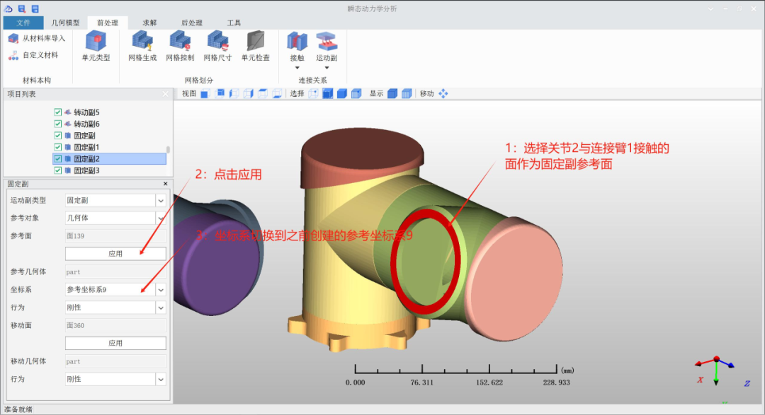This screenshot has height=415, width=765.
Task: Select 转动副5 in the project tree
Action: point(87,112)
